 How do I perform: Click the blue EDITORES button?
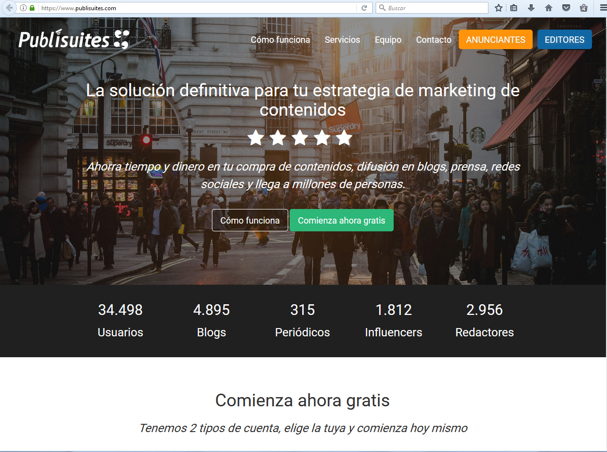click(565, 39)
